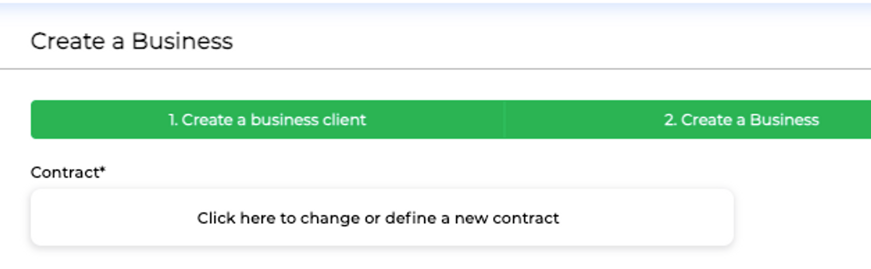Open the contract definition box

click(x=382, y=217)
